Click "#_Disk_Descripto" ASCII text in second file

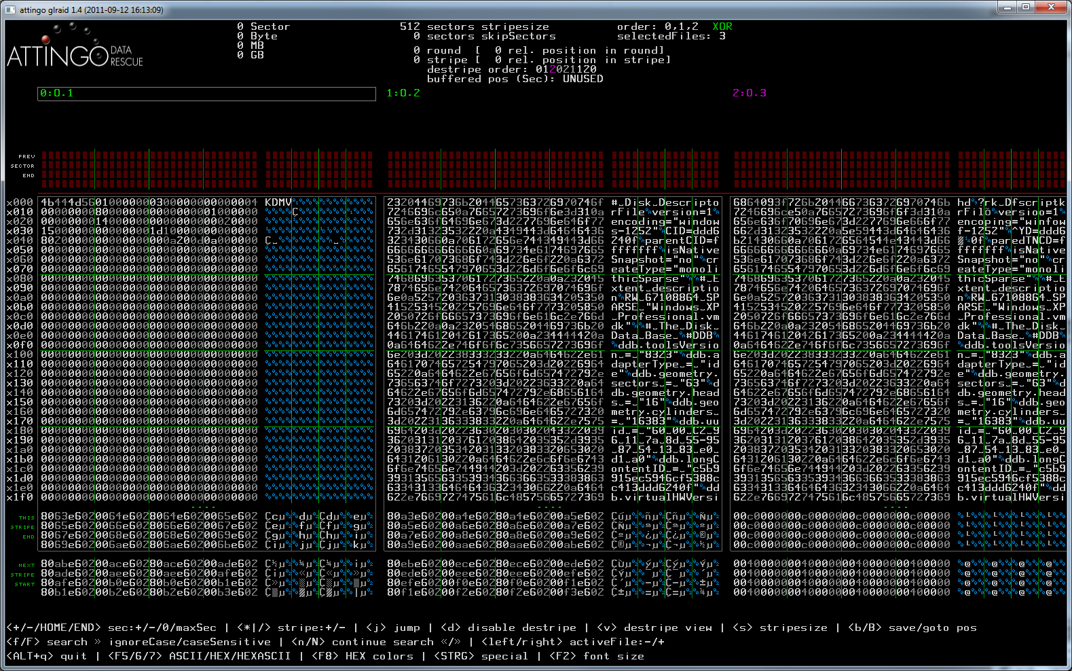tap(665, 202)
